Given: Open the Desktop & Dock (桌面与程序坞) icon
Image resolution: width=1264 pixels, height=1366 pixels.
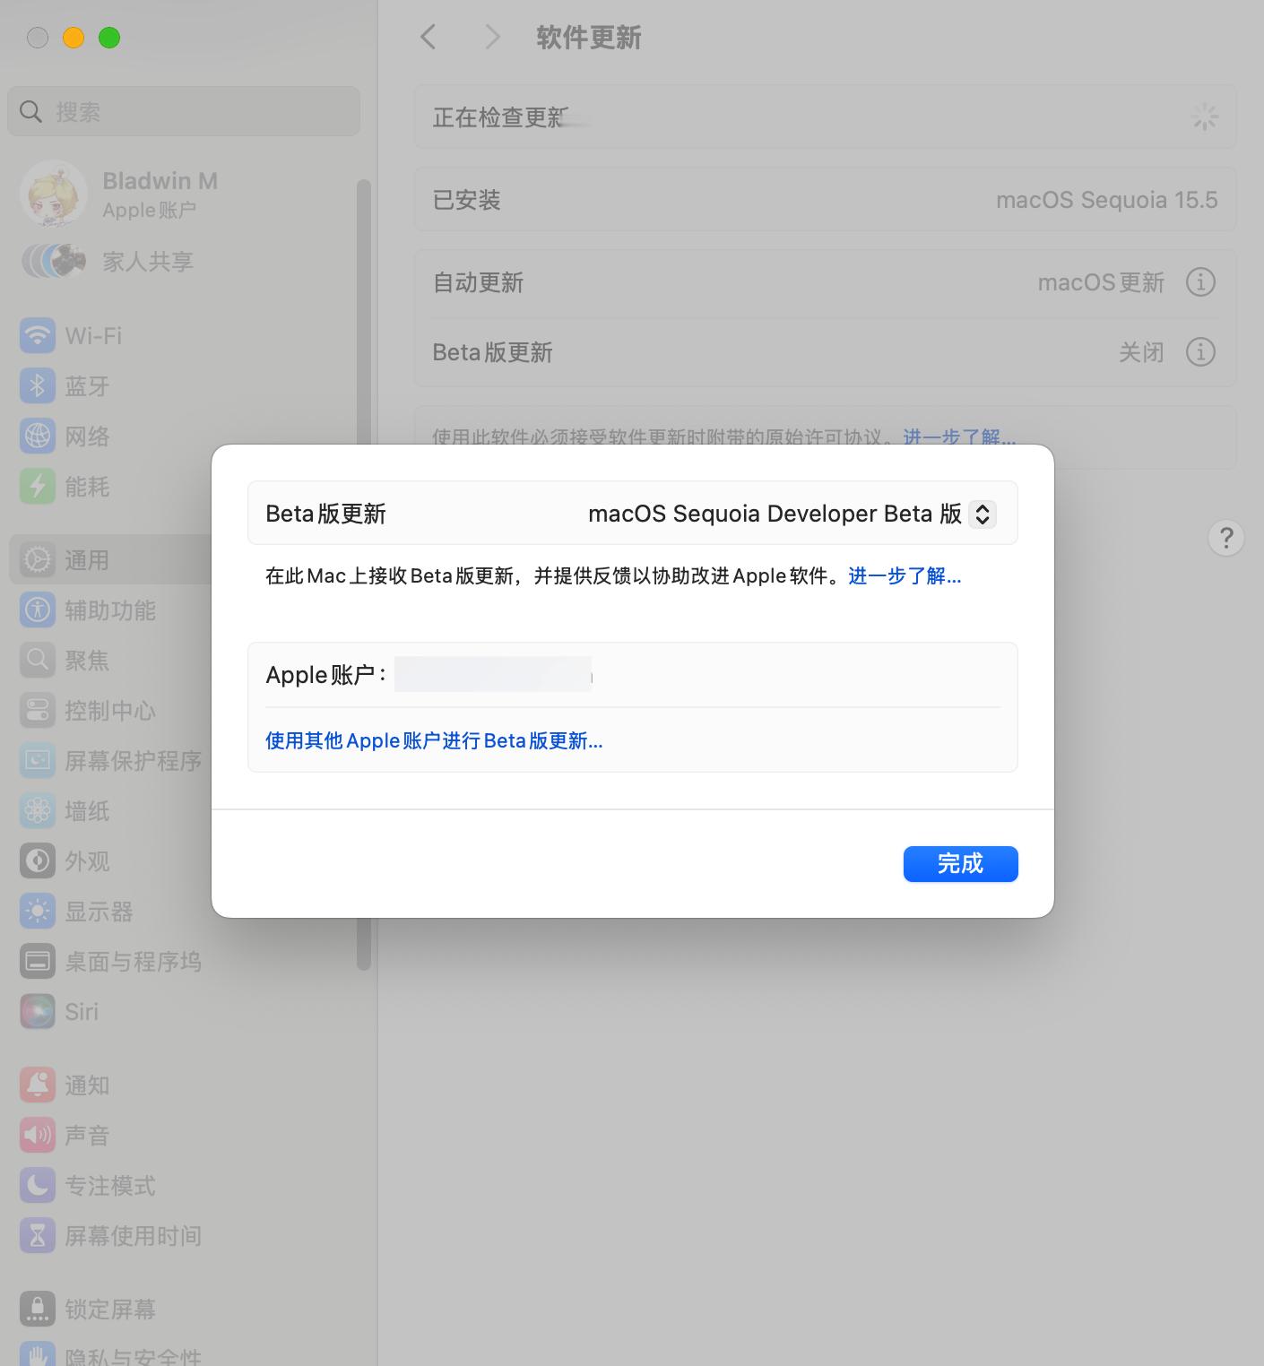Looking at the screenshot, I should (x=37, y=962).
